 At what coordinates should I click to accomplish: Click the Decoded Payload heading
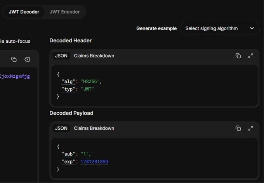pos(71,113)
